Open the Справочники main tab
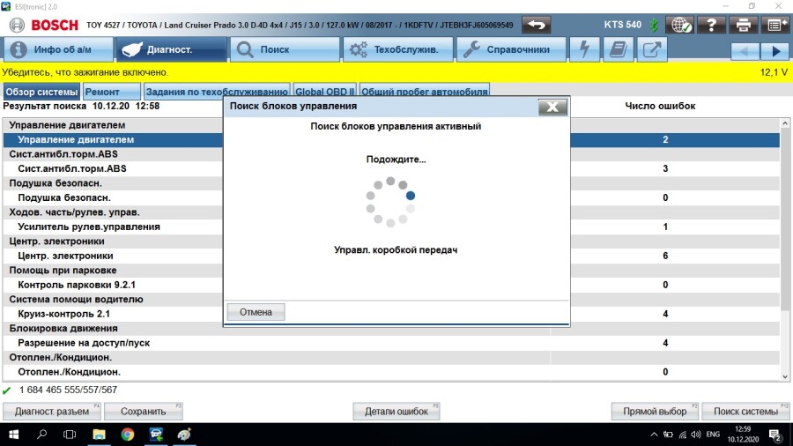Screen dimensions: 793x446 point(511,49)
